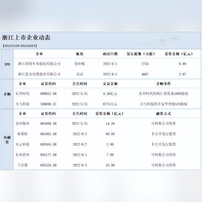Screen dimensions: 202x202
Task: Click the 再融资 section label
Action: tap(7, 140)
